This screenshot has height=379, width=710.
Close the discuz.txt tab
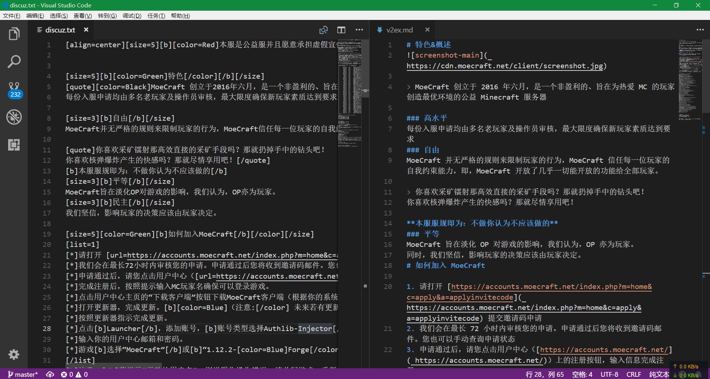coord(86,30)
